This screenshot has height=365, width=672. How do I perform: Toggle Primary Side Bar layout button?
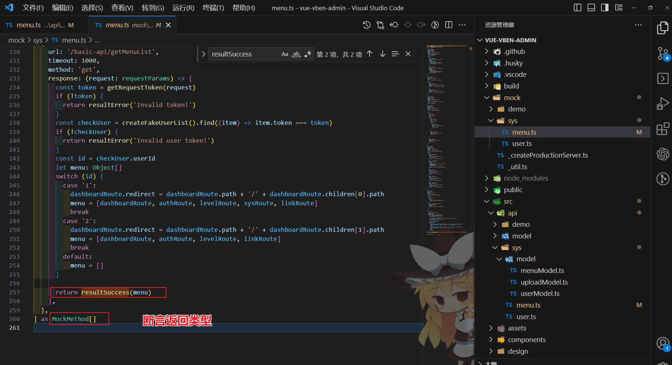578,8
